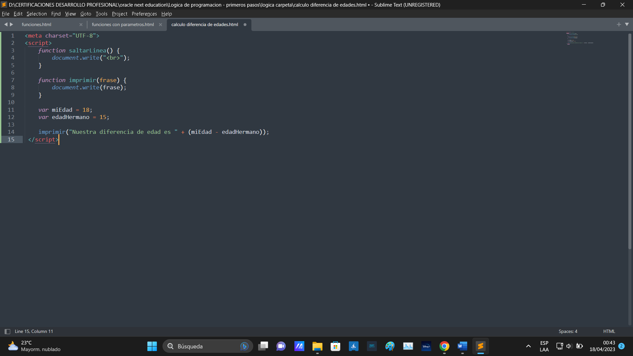This screenshot has height=356, width=633.
Task: Open the Preferences menu
Action: point(144,14)
